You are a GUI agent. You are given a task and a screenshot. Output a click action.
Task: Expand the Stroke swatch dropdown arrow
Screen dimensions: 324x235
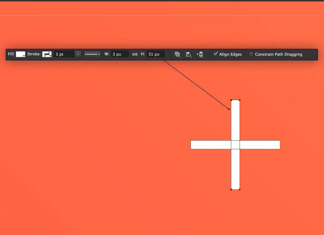tap(51, 55)
